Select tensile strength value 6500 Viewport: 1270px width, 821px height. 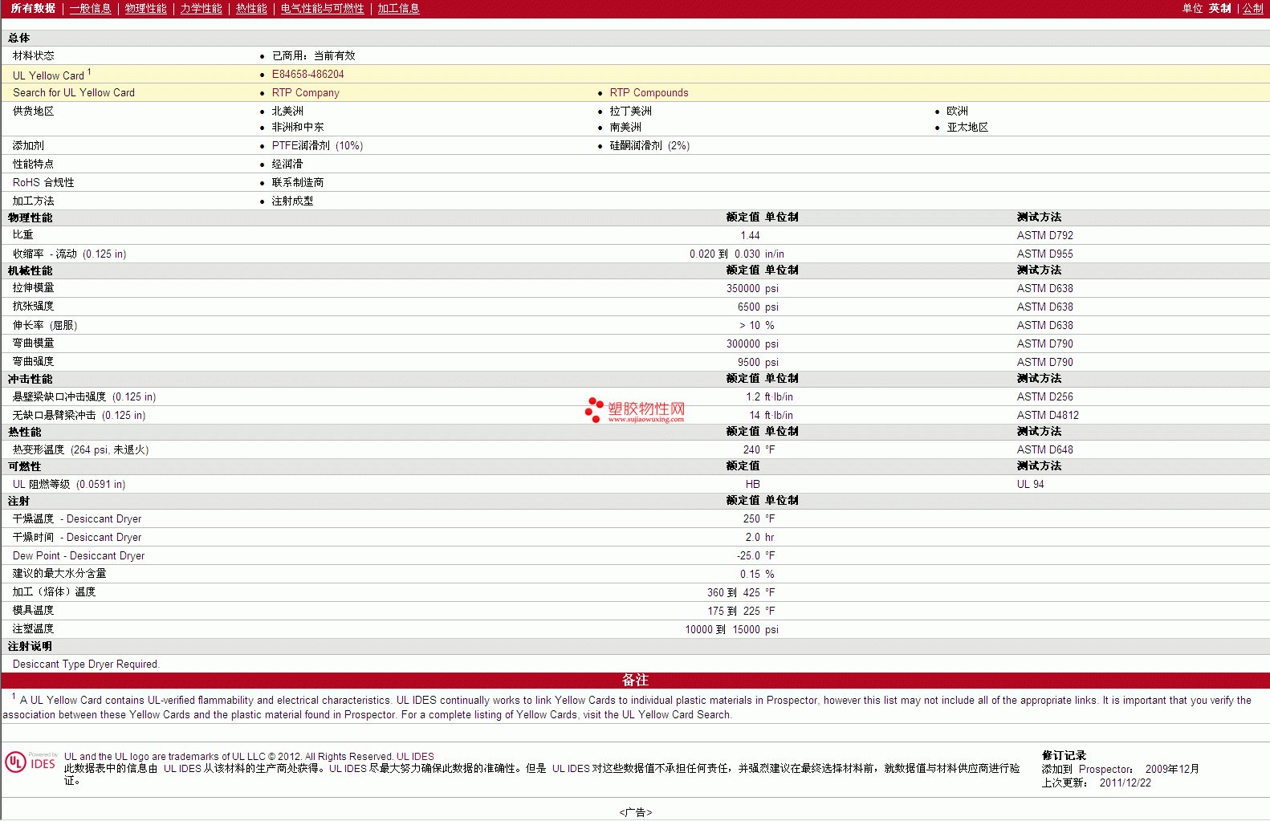748,307
